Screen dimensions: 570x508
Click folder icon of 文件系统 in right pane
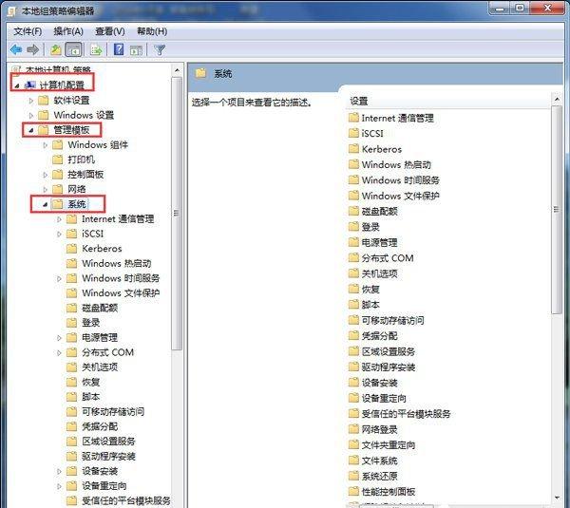coord(353,460)
